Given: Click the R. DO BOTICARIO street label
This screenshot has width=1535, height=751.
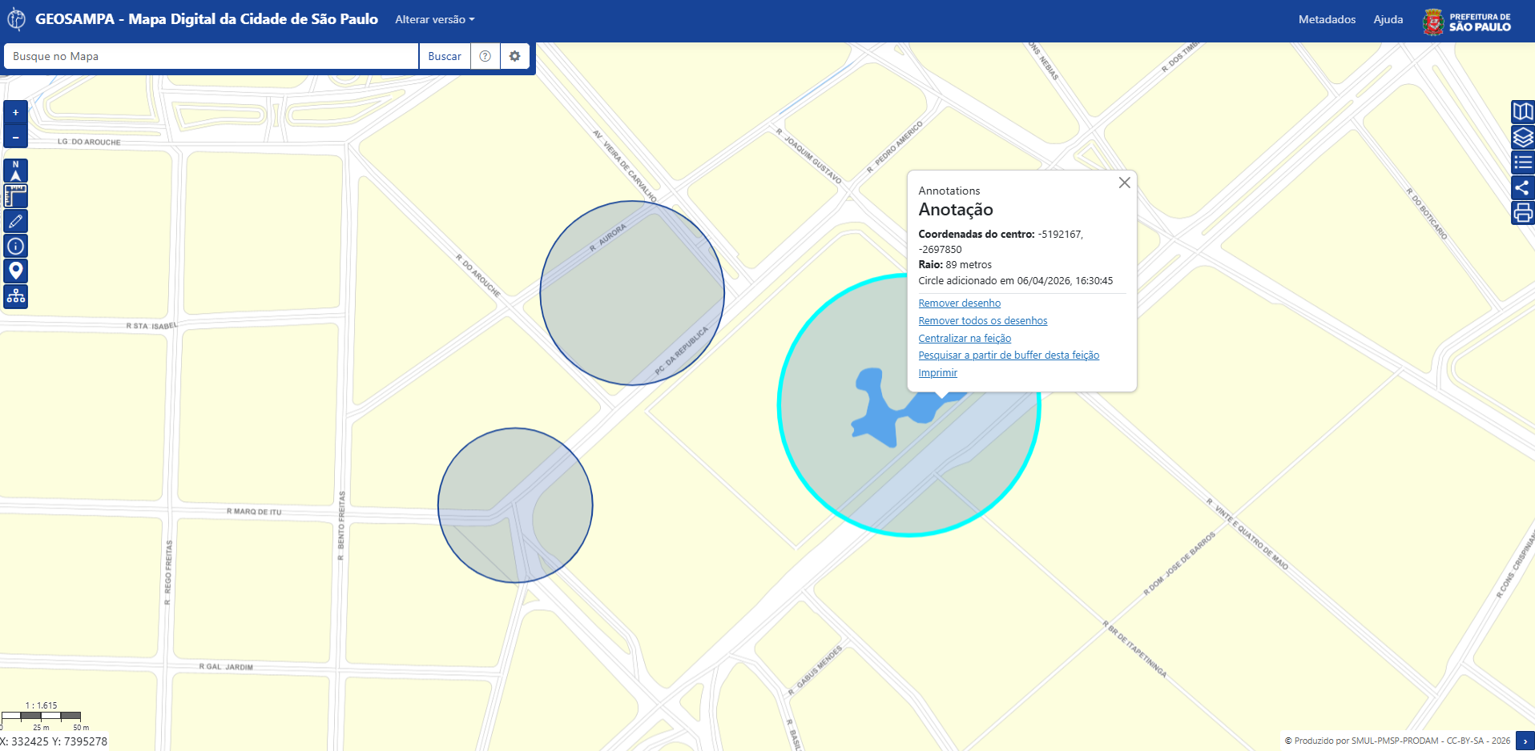Looking at the screenshot, I should tap(1427, 213).
